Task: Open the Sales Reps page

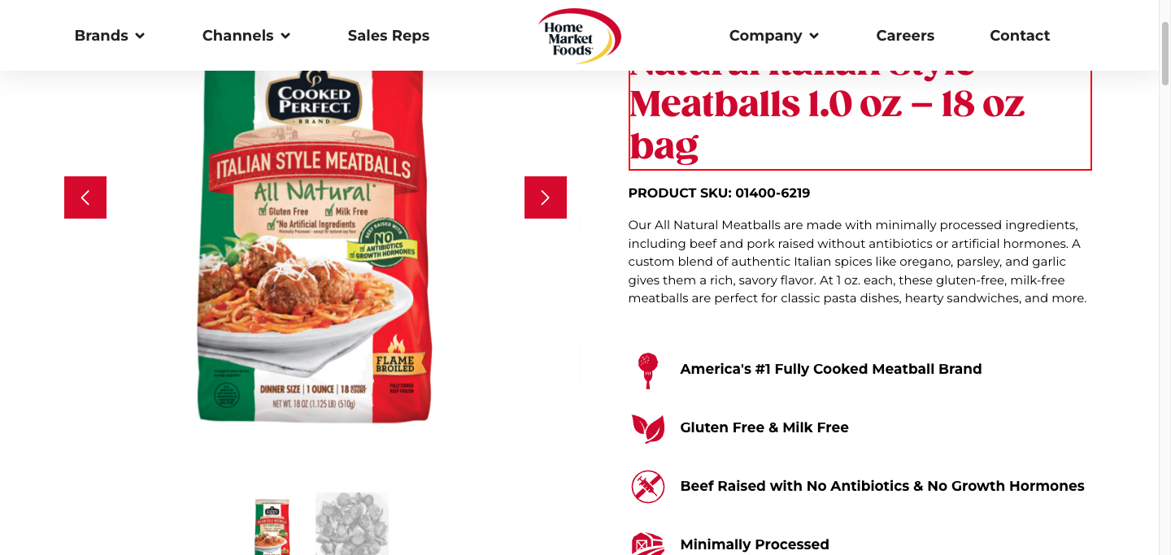Action: (389, 36)
